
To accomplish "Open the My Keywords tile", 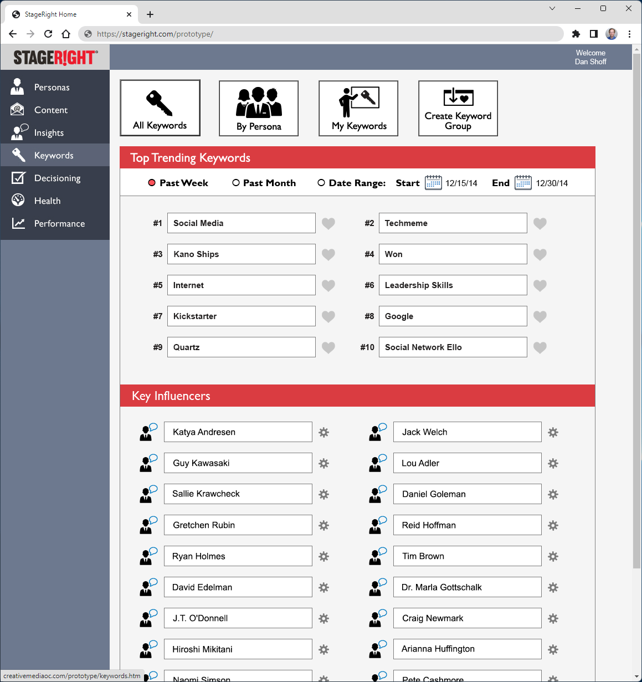I will pos(358,108).
